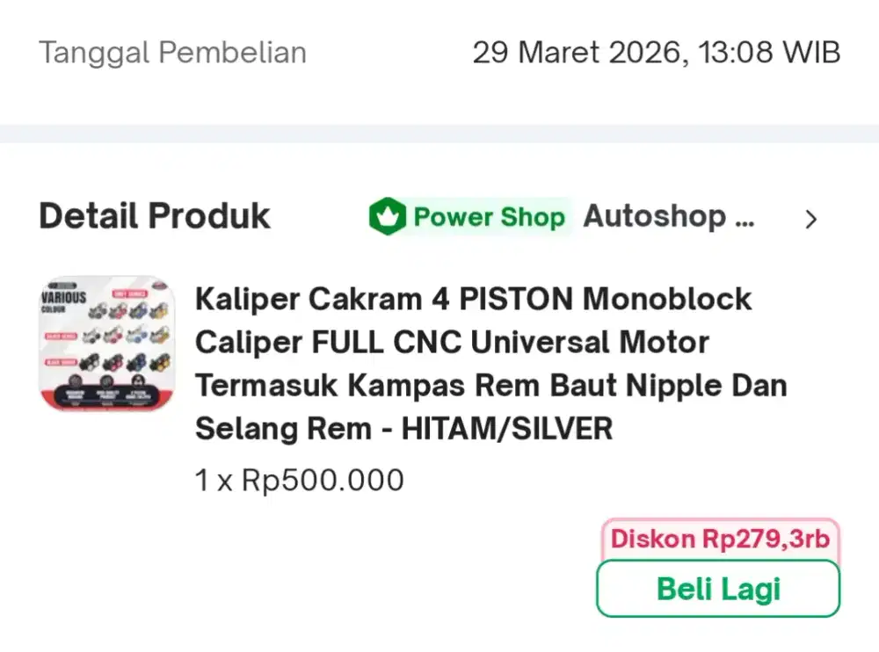
Task: Tap the Power Shop label text
Action: (x=489, y=216)
